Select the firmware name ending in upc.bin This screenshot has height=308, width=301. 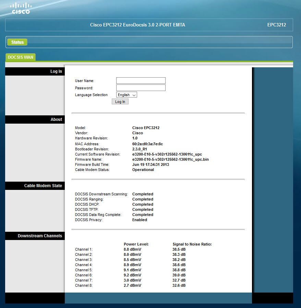pos(170,159)
